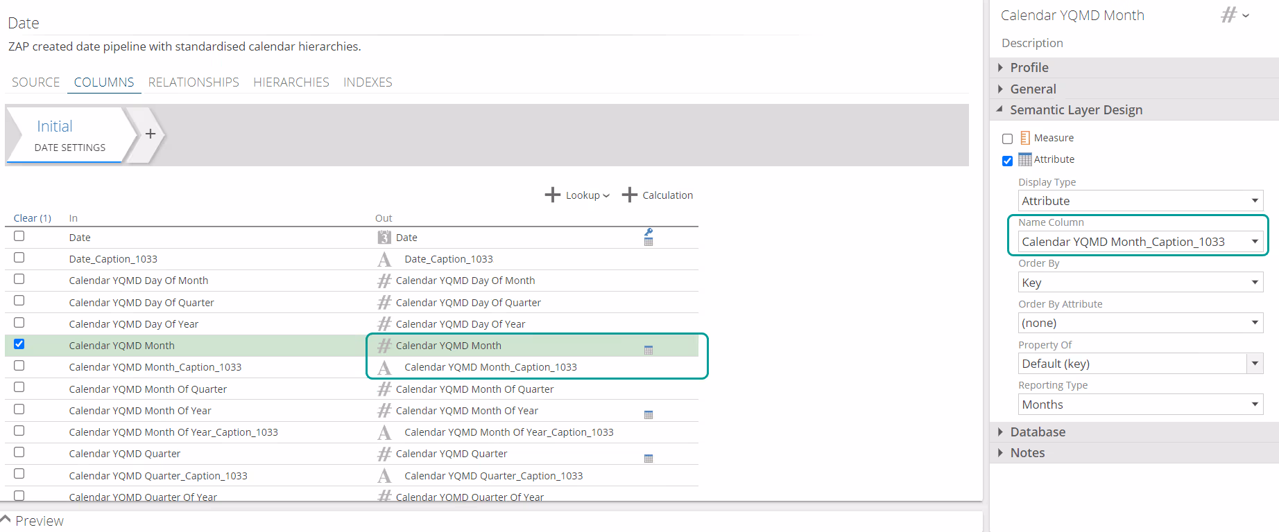Open the hash data type menu in panel header
This screenshot has height=532, width=1279.
[1235, 15]
